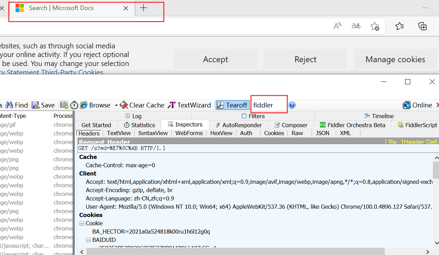This screenshot has height=255, width=439.
Task: Click Clear Cache in the Fiddler toolbar
Action: (x=142, y=105)
